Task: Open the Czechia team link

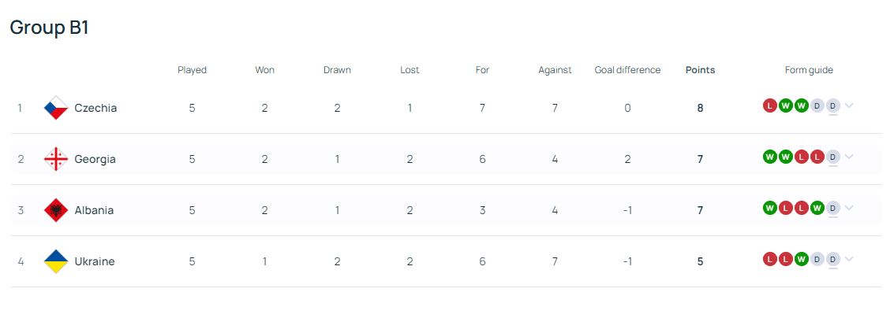Action: point(95,108)
